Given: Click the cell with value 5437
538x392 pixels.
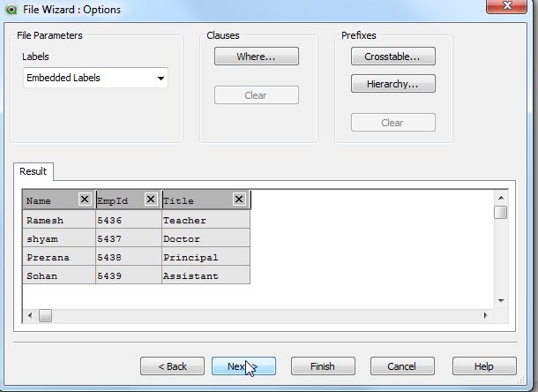Looking at the screenshot, I should (129, 238).
